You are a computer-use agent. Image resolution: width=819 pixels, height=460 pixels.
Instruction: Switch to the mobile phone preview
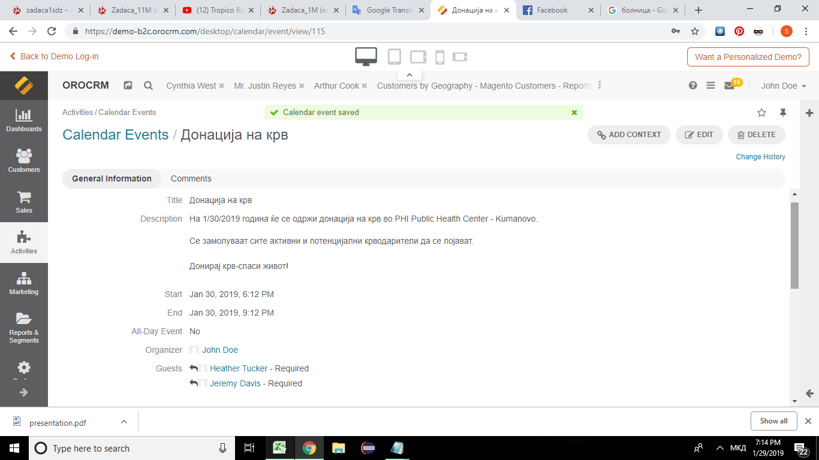point(439,57)
